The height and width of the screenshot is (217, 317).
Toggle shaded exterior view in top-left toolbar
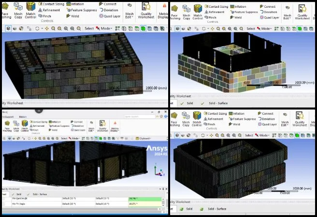point(8,28)
